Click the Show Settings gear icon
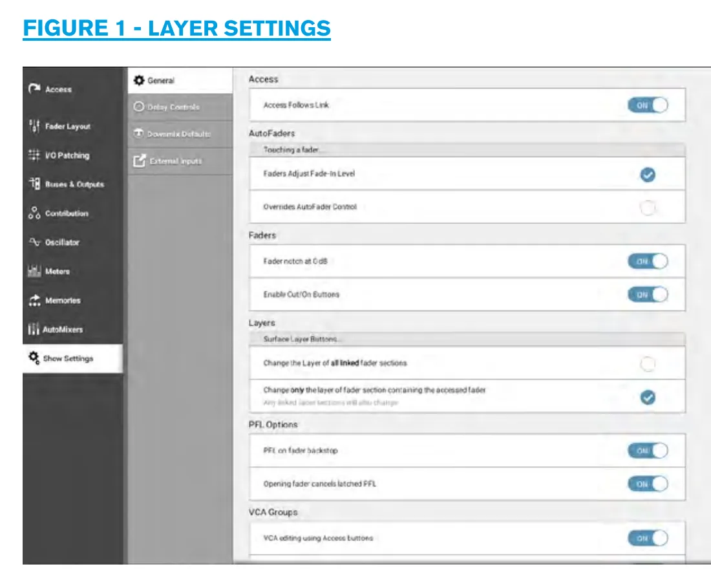 (34, 358)
